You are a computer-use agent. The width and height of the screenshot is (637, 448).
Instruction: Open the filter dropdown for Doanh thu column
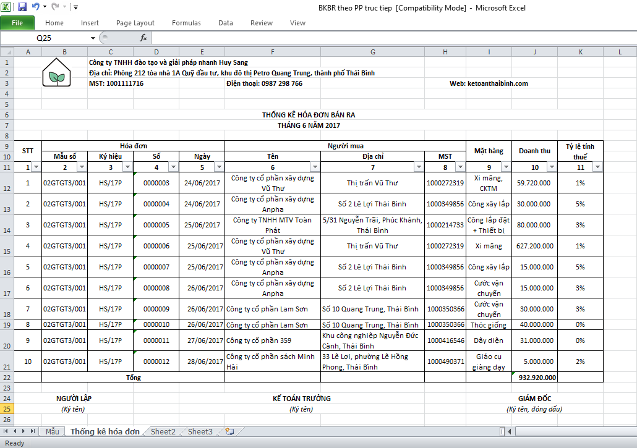[x=552, y=167]
